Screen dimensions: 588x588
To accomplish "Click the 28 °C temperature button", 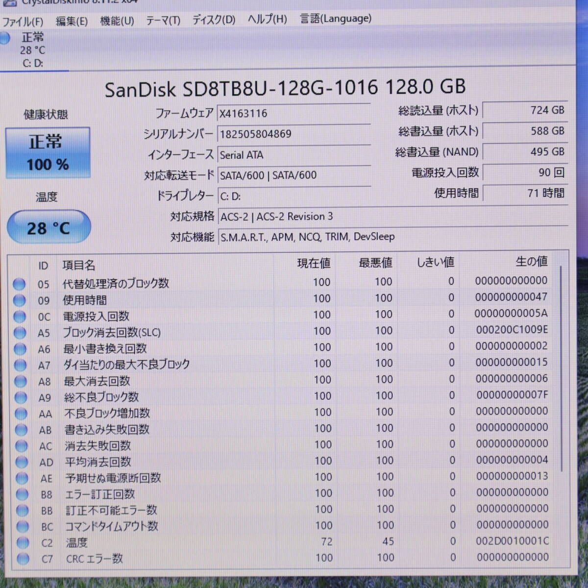I will pyautogui.click(x=49, y=227).
